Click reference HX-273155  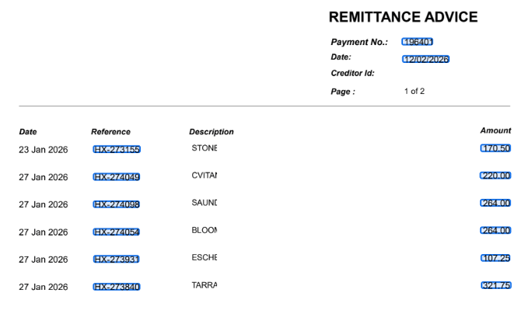click(x=117, y=149)
